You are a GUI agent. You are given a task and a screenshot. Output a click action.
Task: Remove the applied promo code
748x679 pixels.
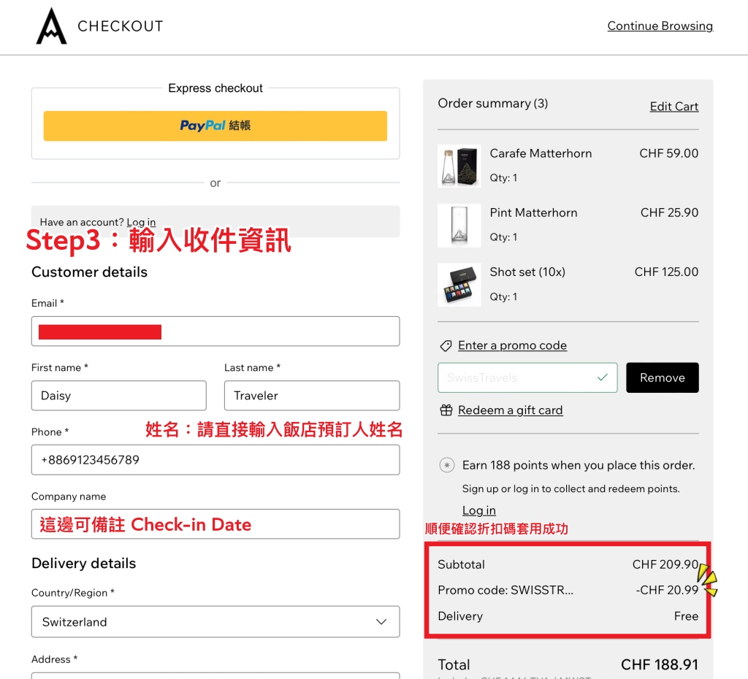[x=663, y=377]
